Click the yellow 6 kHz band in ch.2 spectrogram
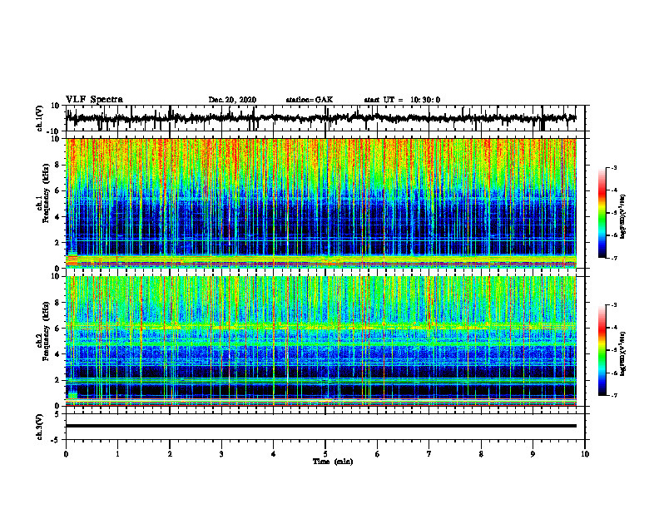Viewport: 659px width, 509px height. coord(320,326)
